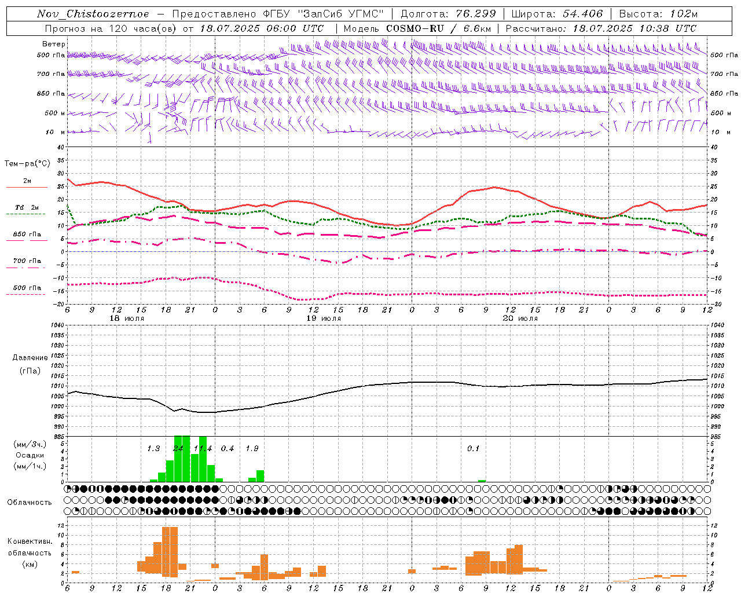The image size is (741, 593).
Task: Click the 'Тем-ра(°C)' temperature panel label
Action: click(x=27, y=164)
